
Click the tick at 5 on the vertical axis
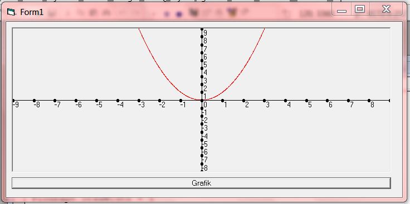[202, 61]
